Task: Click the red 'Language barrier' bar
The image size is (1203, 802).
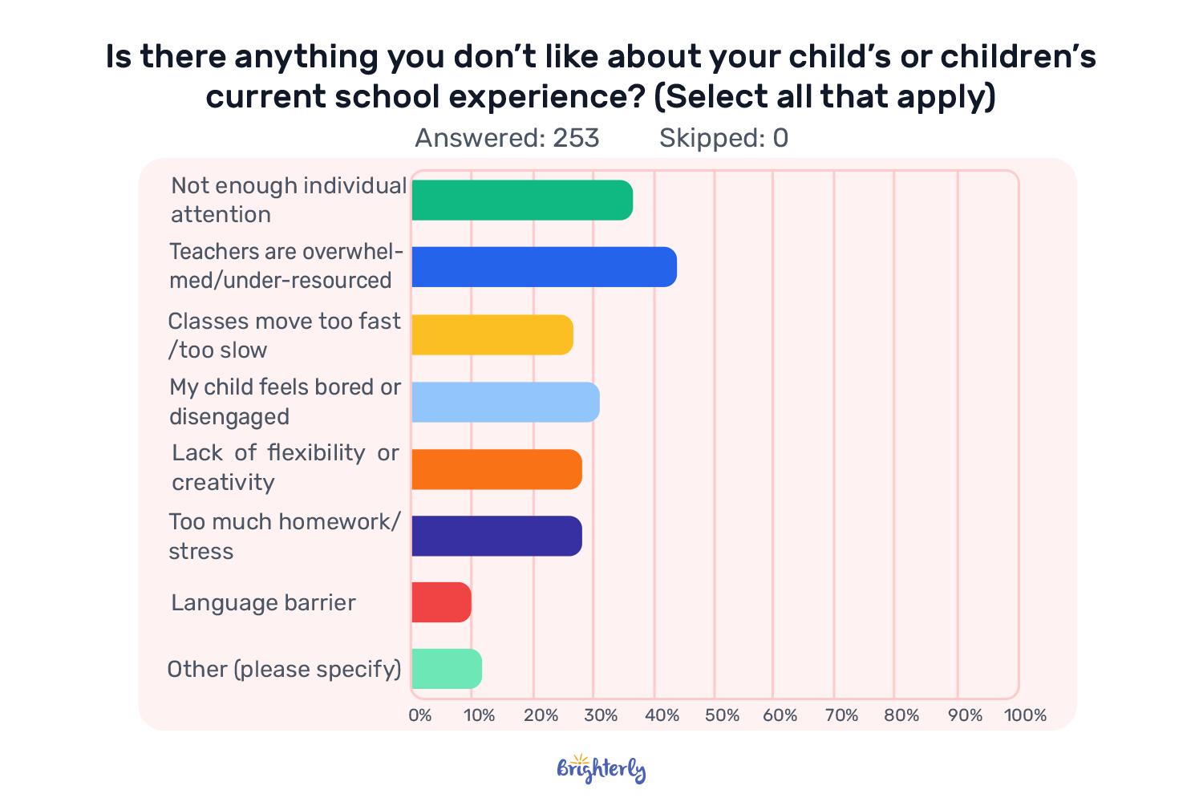Action: pyautogui.click(x=442, y=602)
